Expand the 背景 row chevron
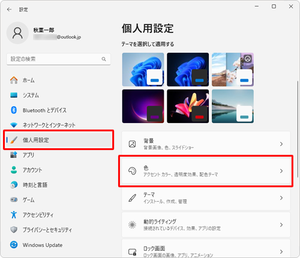 click(281, 144)
